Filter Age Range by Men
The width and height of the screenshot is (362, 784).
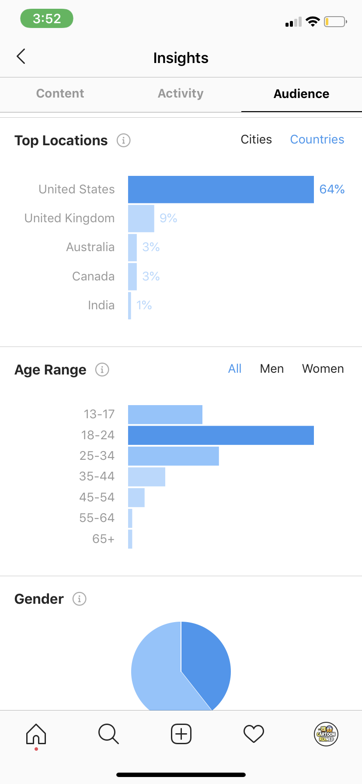click(x=272, y=369)
